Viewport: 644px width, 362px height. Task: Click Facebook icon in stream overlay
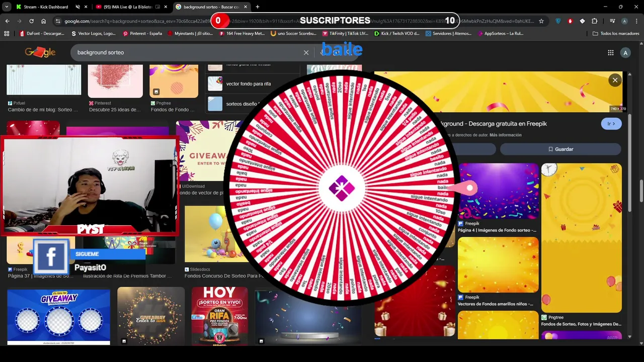tap(51, 256)
